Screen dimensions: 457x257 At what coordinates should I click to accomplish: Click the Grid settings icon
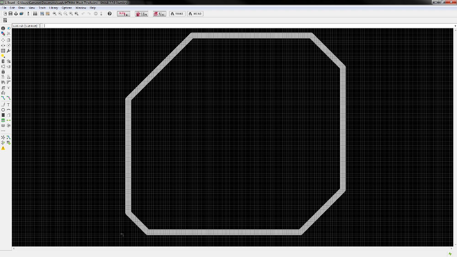(5, 21)
